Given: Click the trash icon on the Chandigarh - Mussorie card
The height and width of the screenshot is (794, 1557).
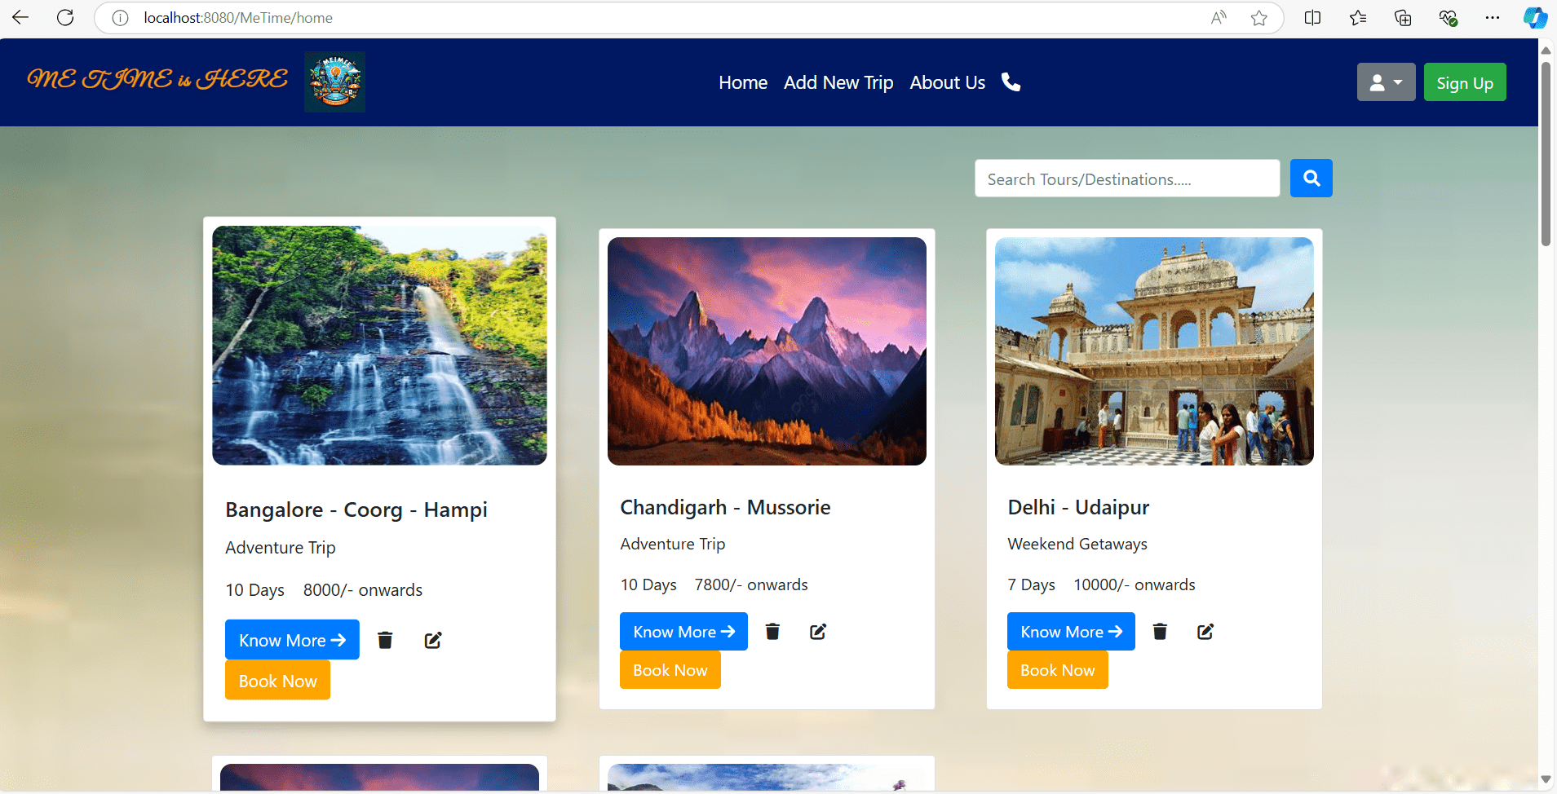Looking at the screenshot, I should 772,631.
